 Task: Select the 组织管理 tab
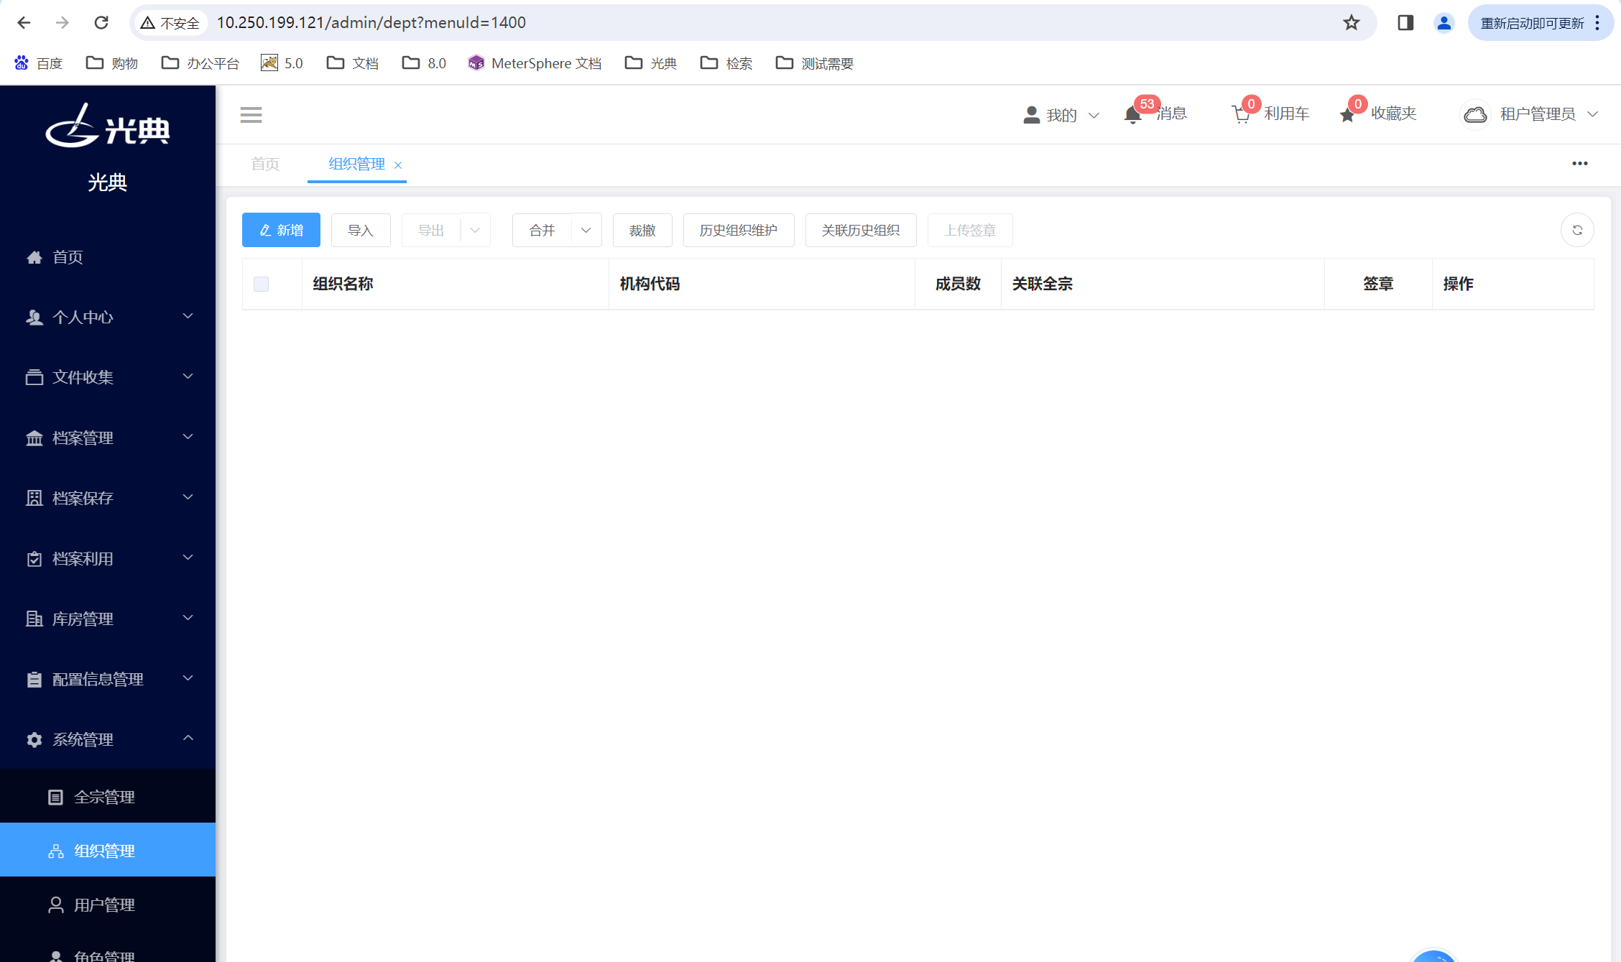click(356, 164)
